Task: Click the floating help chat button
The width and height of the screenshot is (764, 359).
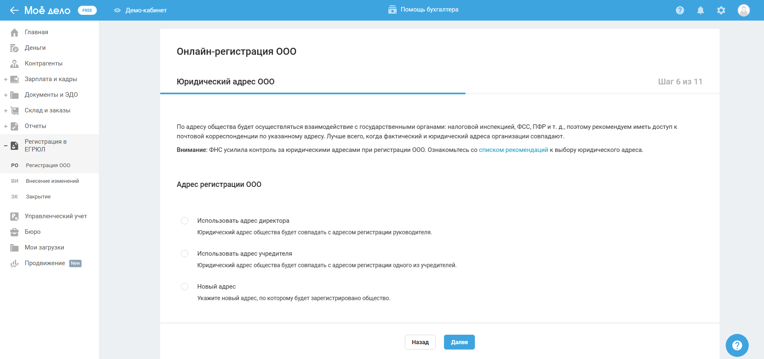Action: click(737, 345)
